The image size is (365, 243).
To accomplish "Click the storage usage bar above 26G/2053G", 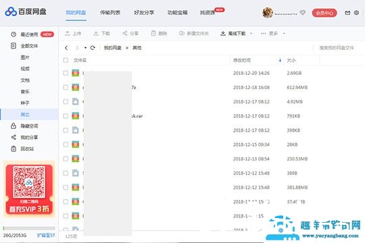I will click(x=29, y=228).
